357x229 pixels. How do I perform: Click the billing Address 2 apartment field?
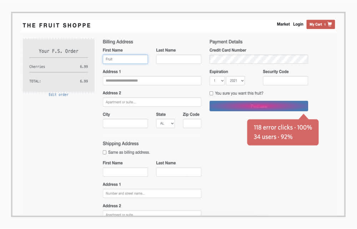[x=152, y=102]
